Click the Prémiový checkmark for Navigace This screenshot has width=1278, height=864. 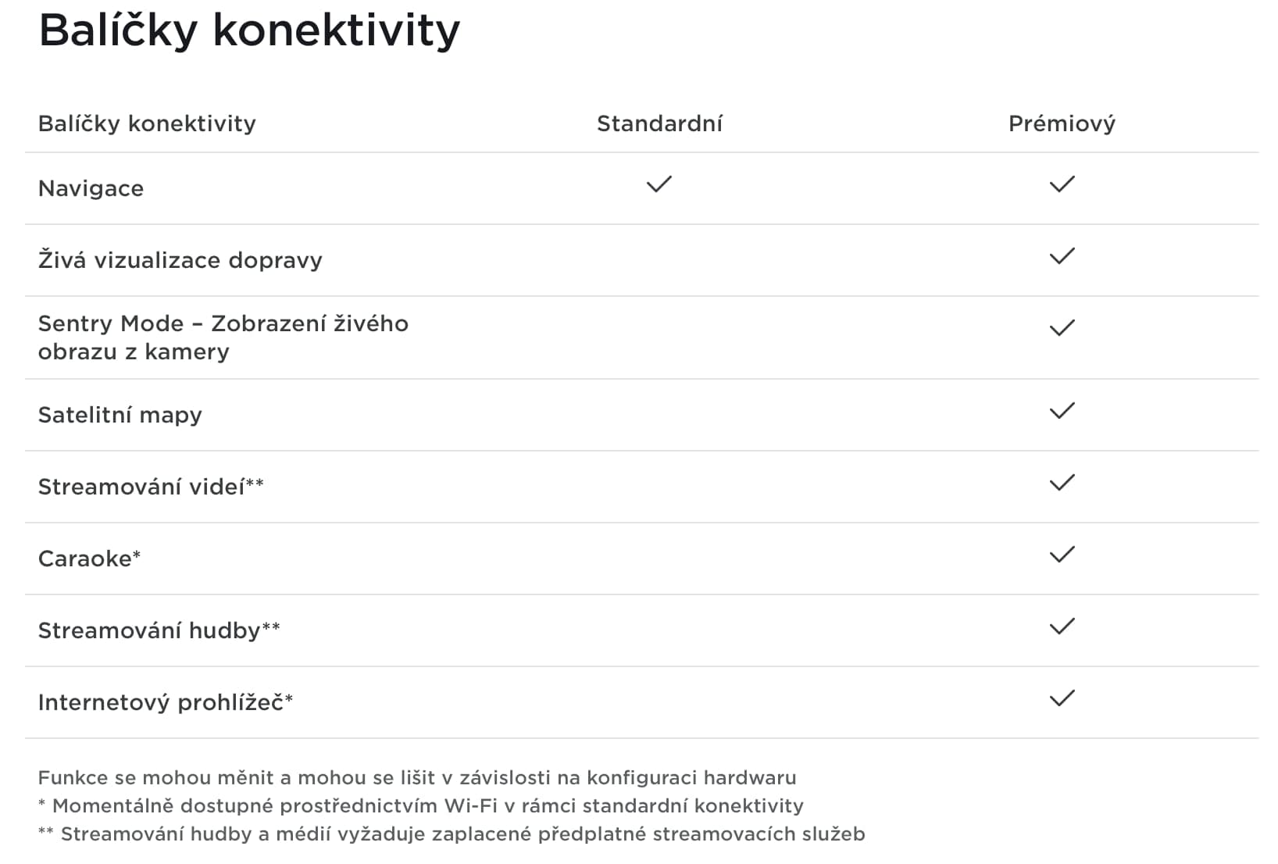[x=1062, y=184]
